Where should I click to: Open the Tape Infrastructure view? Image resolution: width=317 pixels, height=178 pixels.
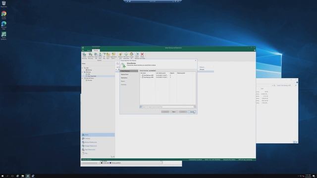[98, 149]
